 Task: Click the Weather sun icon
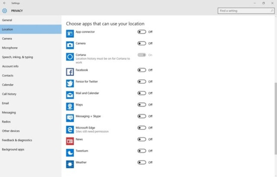pos(70,164)
